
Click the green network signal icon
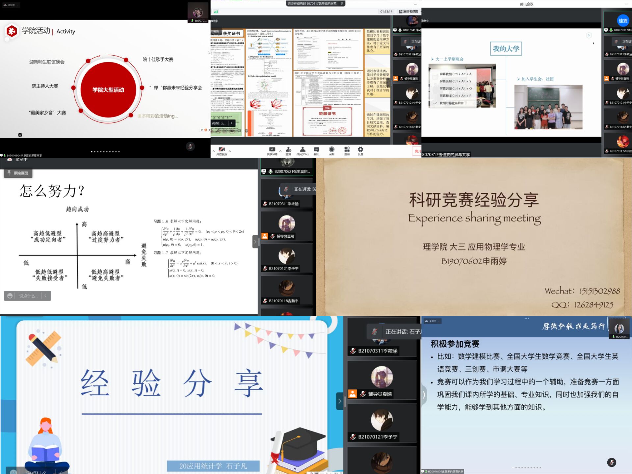pos(216,12)
